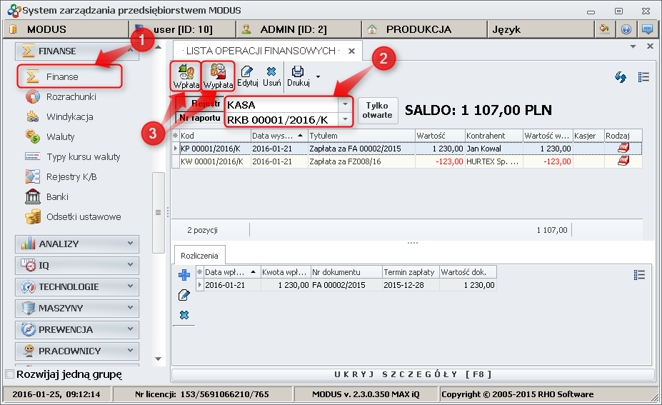Click the Edytuj edit toolbar icon
This screenshot has width=662, height=405.
point(248,76)
